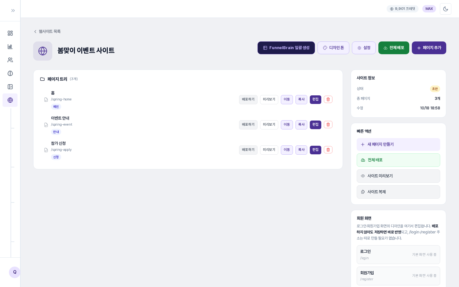Toggle dark mode with moon icon
The width and height of the screenshot is (459, 287).
pyautogui.click(x=446, y=9)
